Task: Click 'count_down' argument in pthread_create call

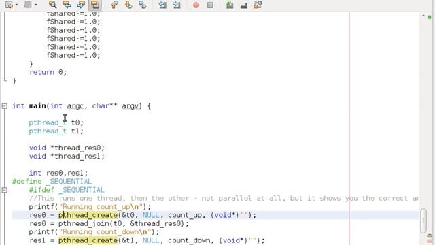Action: click(x=189, y=240)
